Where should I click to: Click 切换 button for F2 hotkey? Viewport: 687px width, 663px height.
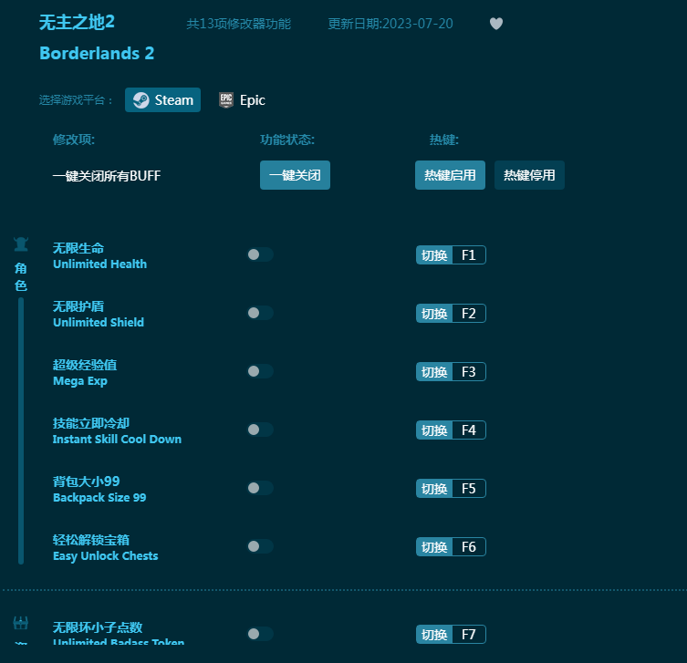tap(433, 313)
